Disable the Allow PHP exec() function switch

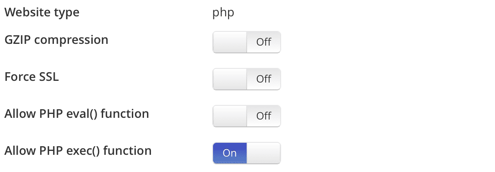pyautogui.click(x=247, y=153)
